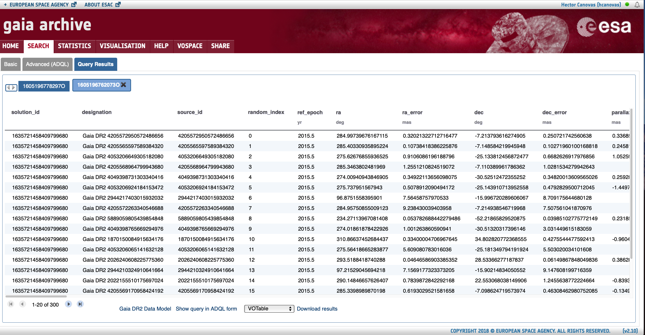Click the dec column header
The width and height of the screenshot is (645, 335).
click(479, 112)
